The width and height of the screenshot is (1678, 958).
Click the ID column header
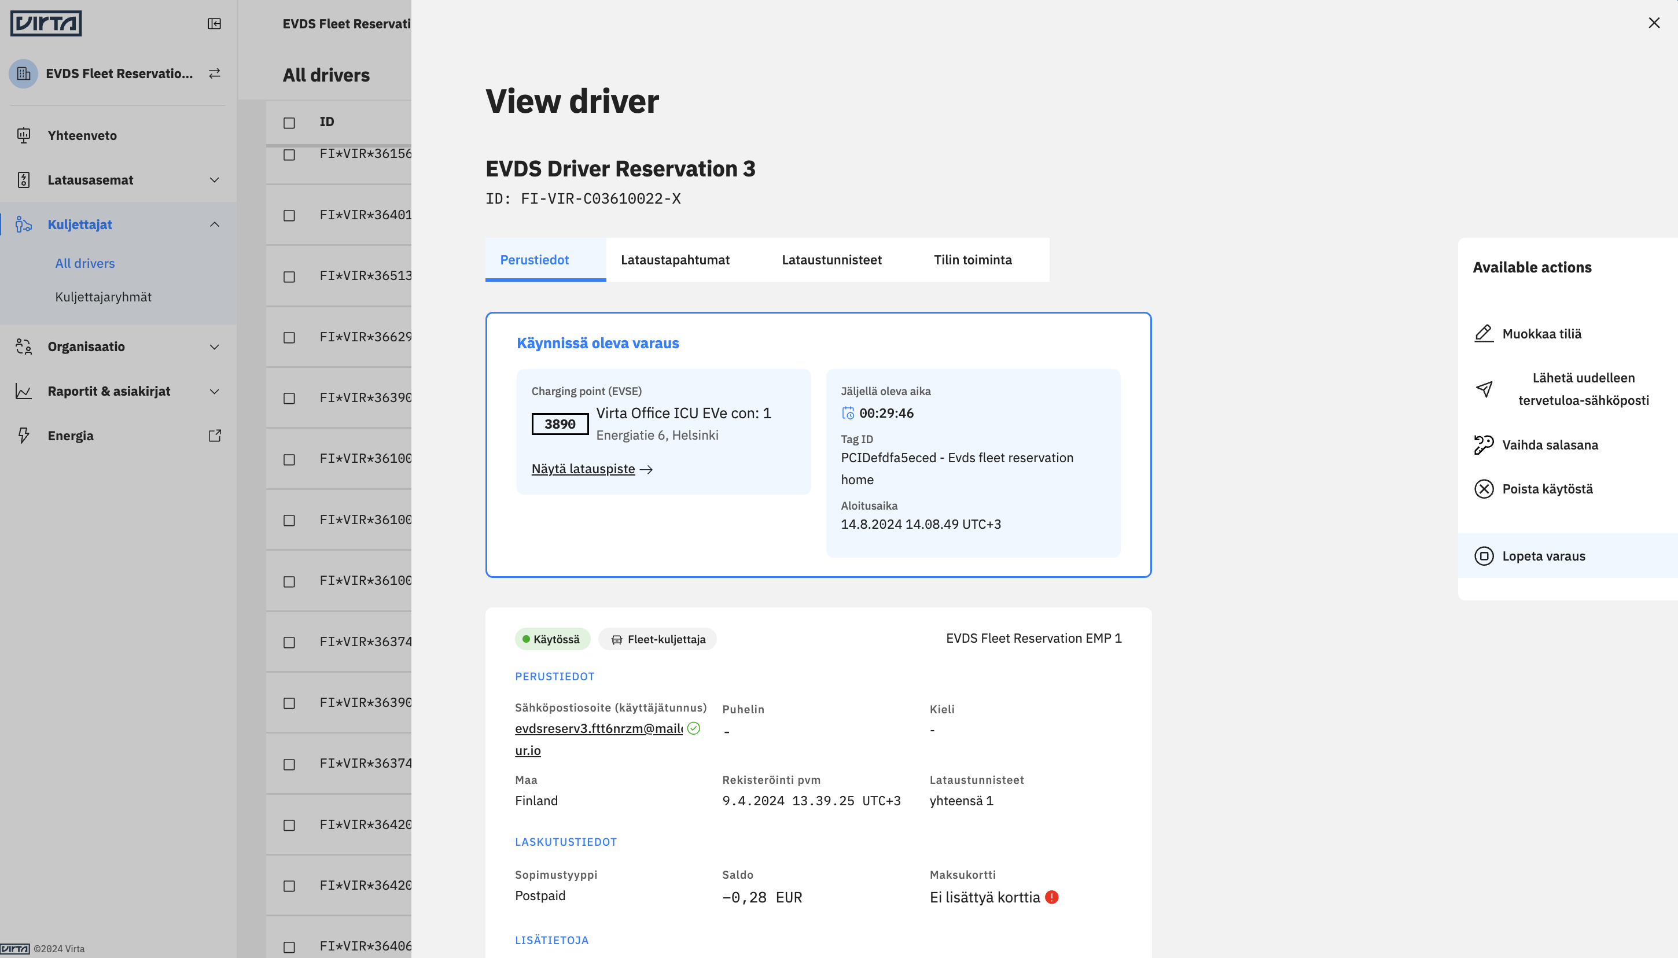[x=326, y=121]
